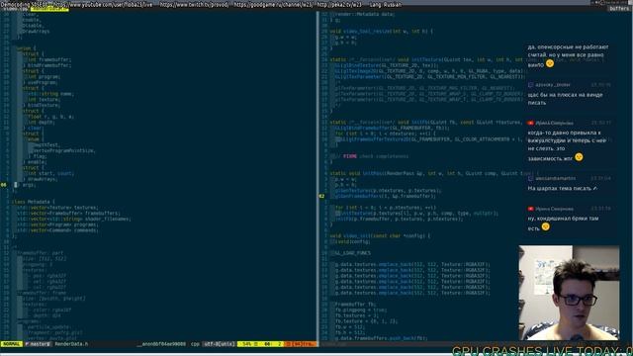Click the '54%' position indicator in status line
Image resolution: width=633 pixels, height=356 pixels.
point(247,344)
